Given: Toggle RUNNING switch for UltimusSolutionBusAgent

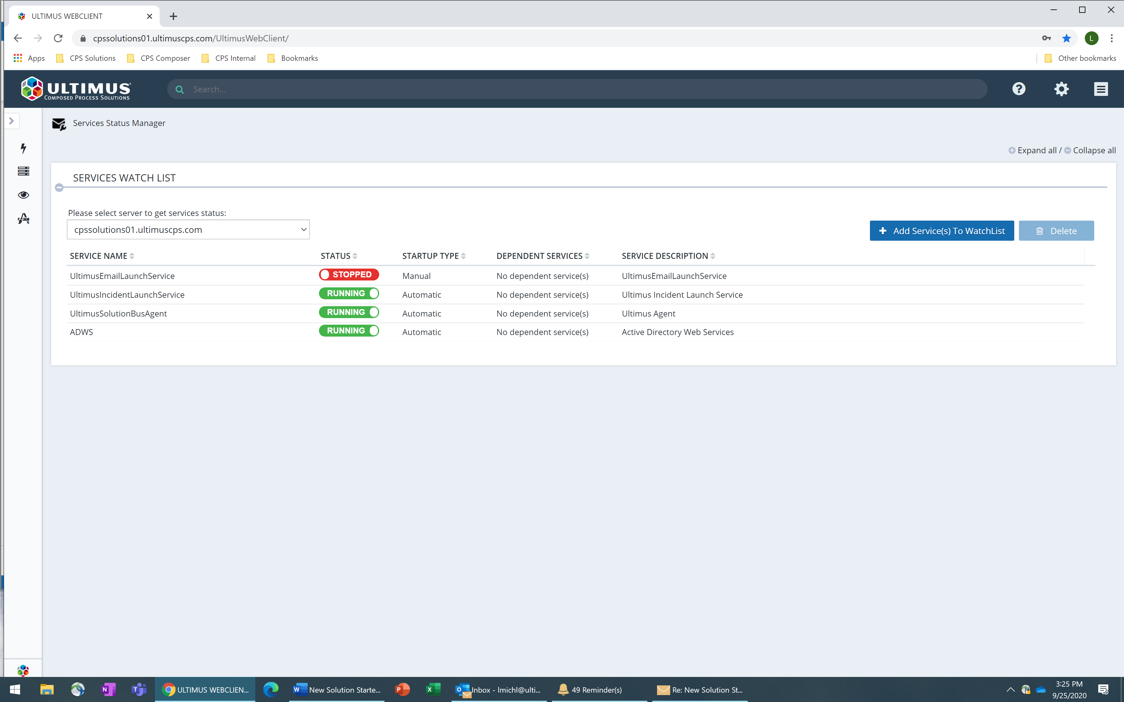Looking at the screenshot, I should click(349, 312).
